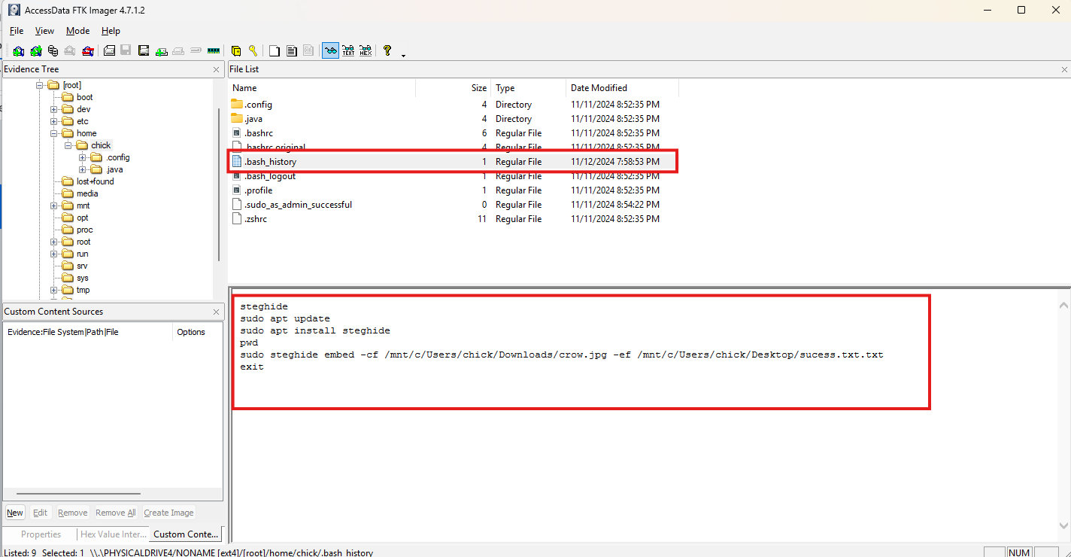The image size is (1071, 557).
Task: Click the New button in Custom Content Sources
Action: pos(15,513)
